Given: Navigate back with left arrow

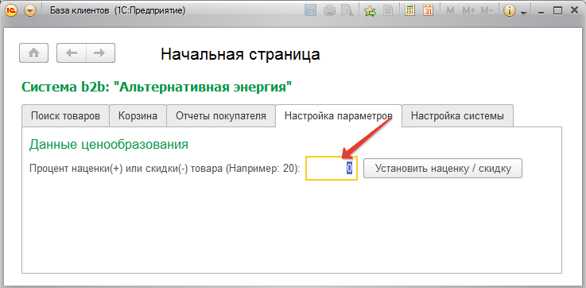Looking at the screenshot, I should (x=72, y=53).
